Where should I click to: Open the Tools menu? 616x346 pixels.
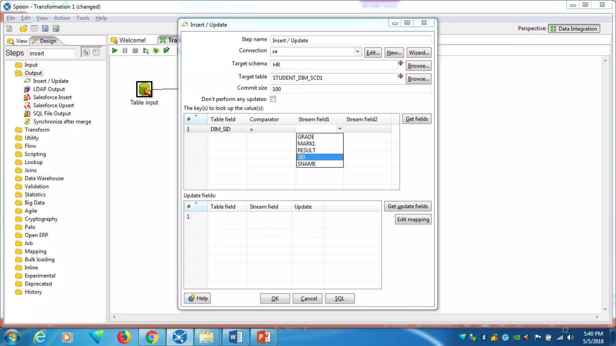point(82,18)
